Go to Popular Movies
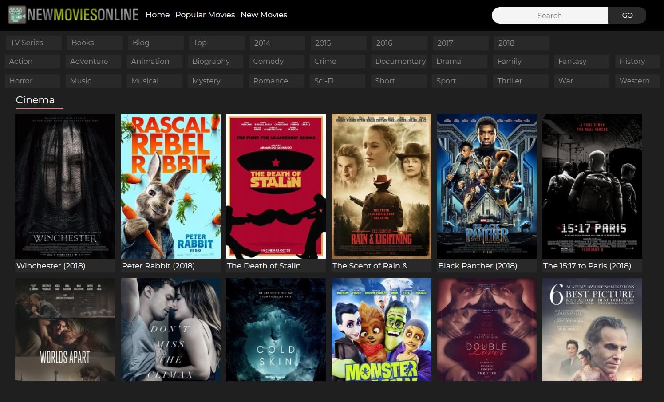This screenshot has height=402, width=664. [205, 15]
